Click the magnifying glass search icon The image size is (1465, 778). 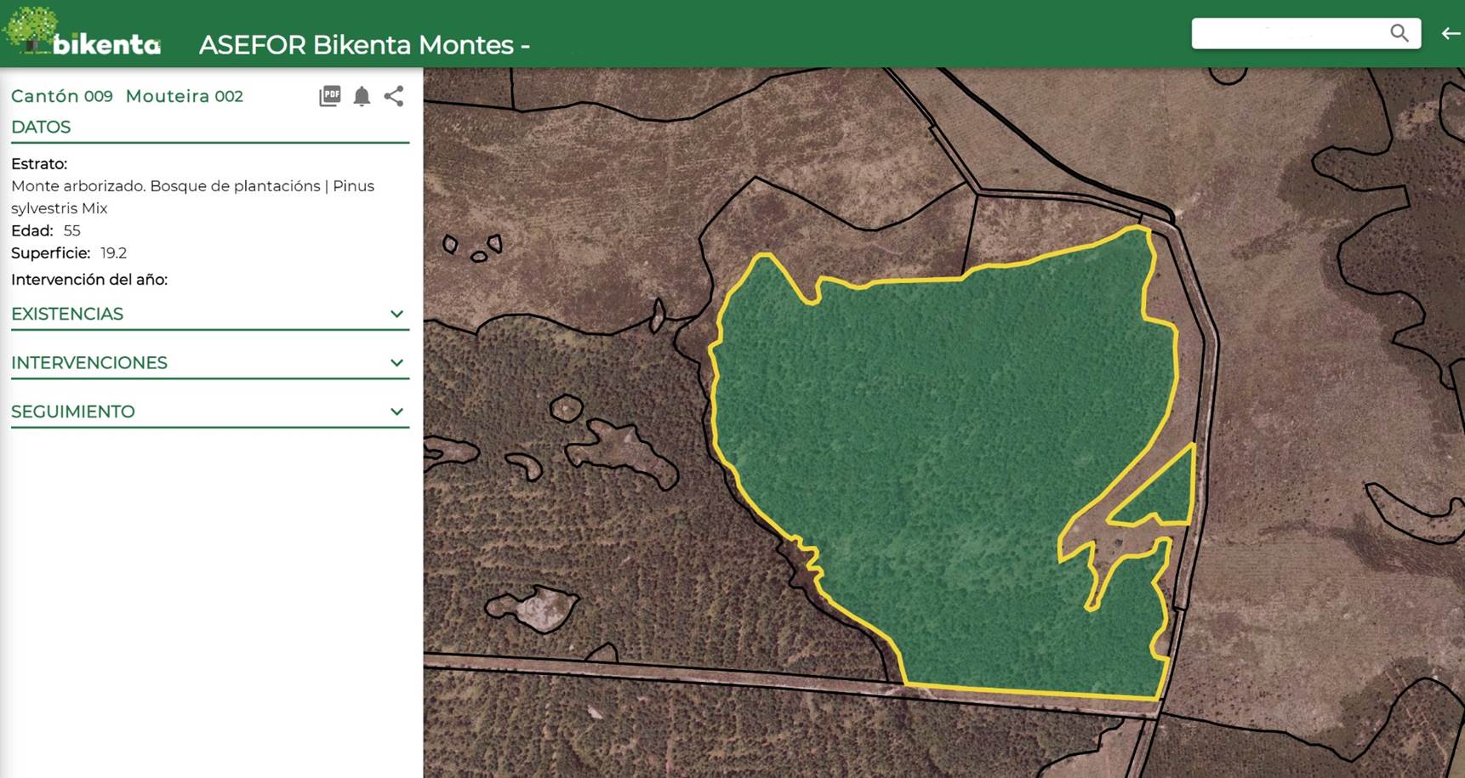[x=1399, y=33]
